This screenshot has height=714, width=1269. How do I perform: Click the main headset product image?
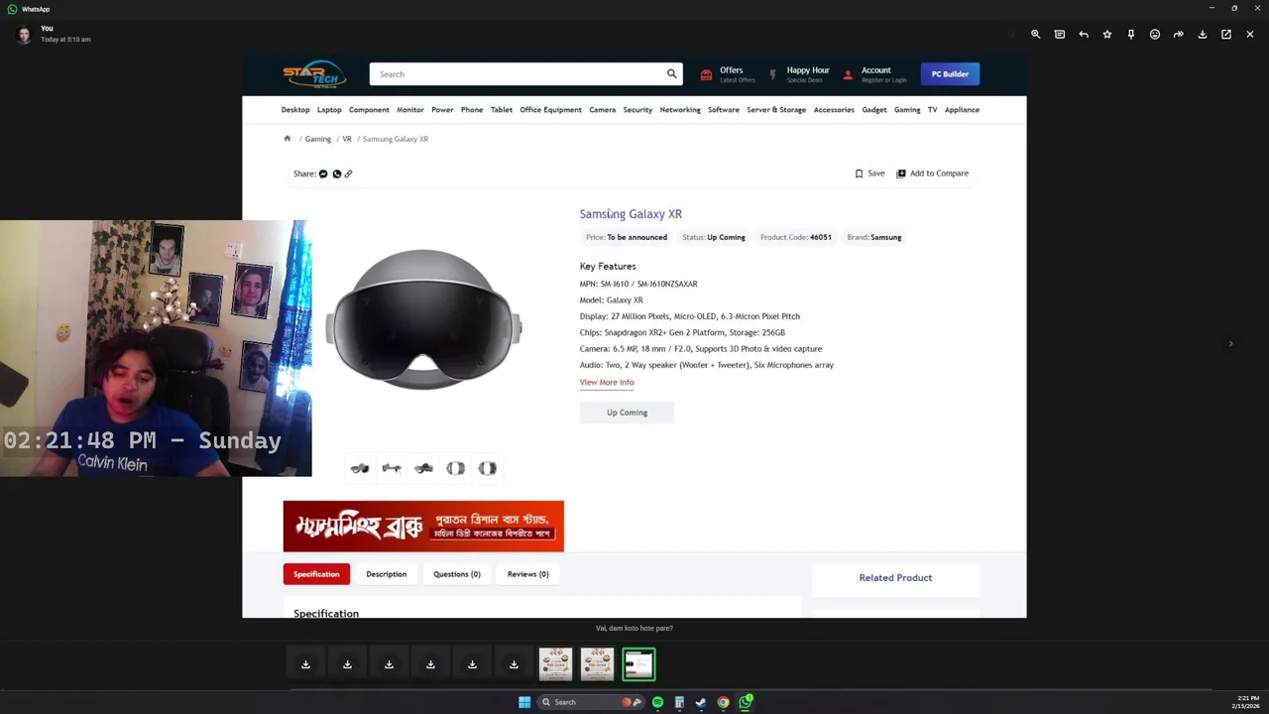(x=423, y=319)
